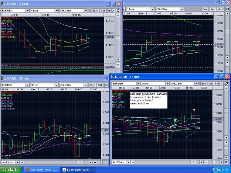Viewport: 231px width, 173px height.
Task: Click plus zoom button in 4 hour window
Action: click(x=118, y=64)
